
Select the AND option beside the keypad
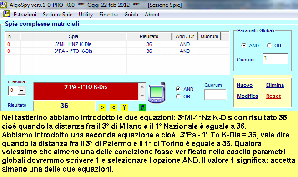tap(178, 89)
